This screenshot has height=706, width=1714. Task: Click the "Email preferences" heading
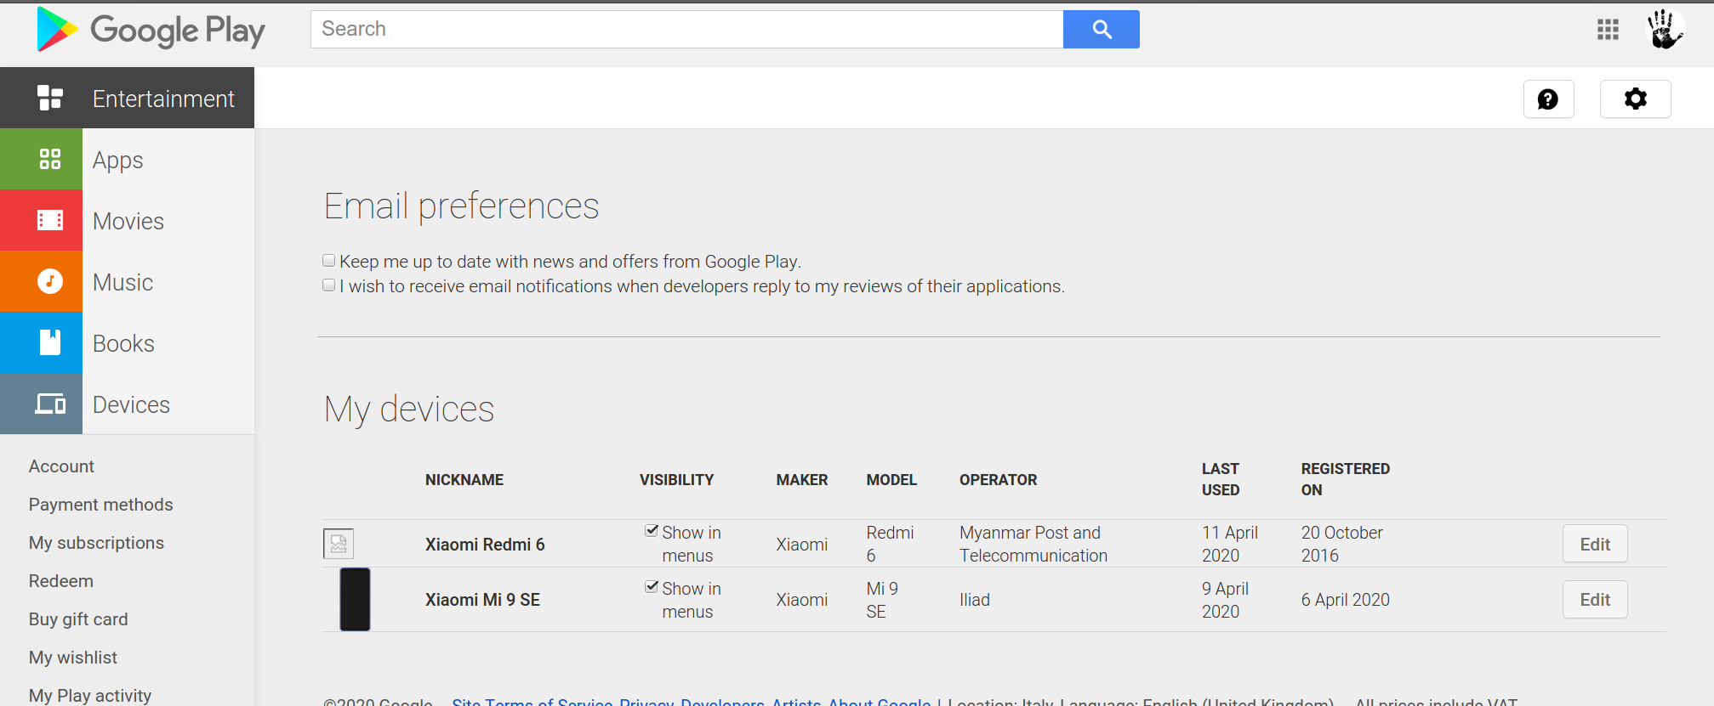pos(462,206)
